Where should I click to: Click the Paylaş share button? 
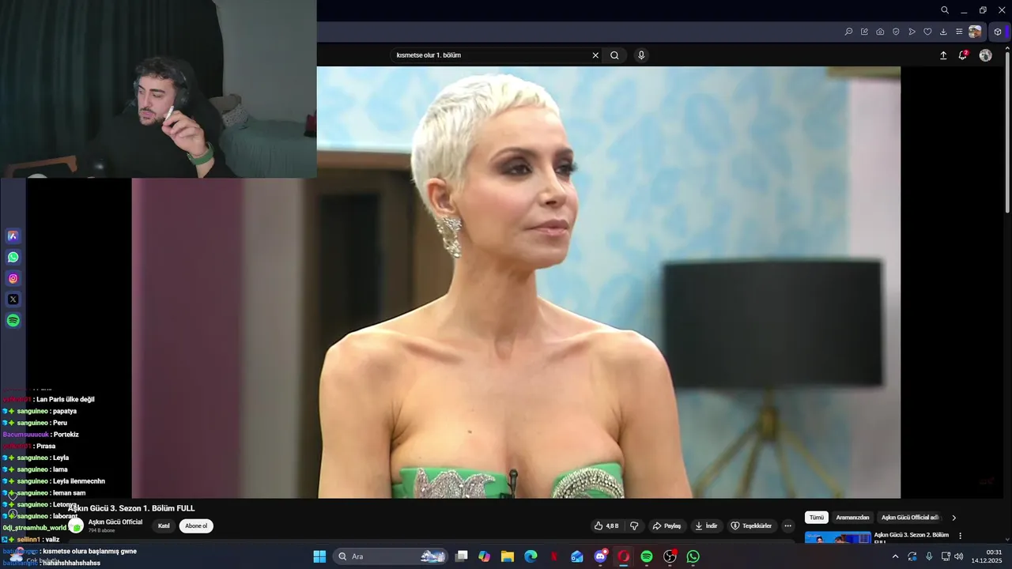pos(666,526)
